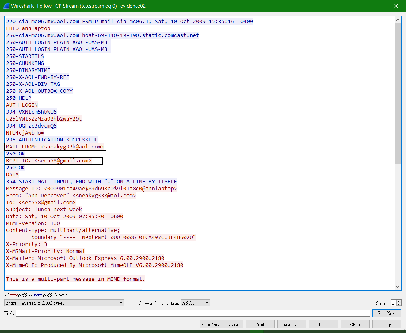
Task: Close window with title bar X
Action: click(x=396, y=6)
